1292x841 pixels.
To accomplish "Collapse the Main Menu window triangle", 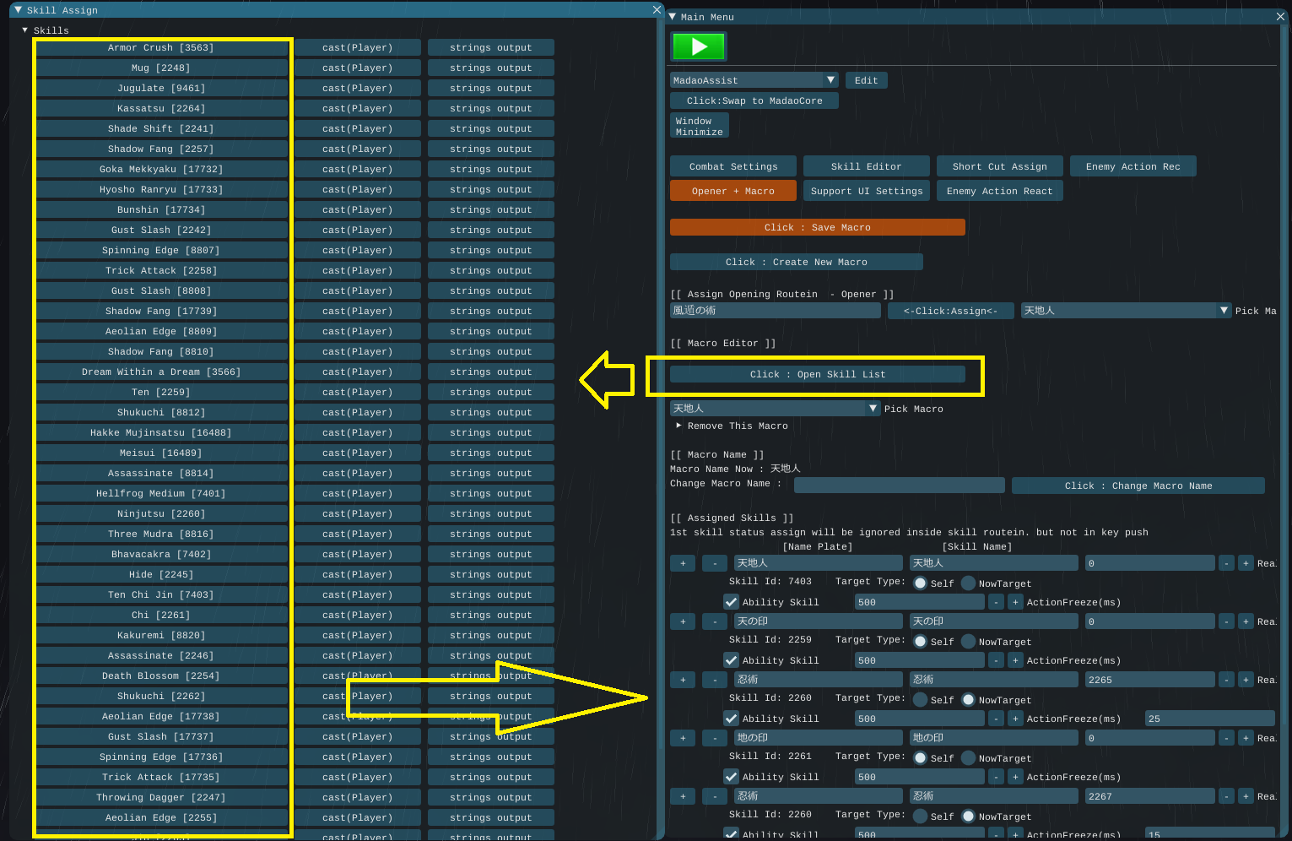I will click(x=673, y=17).
